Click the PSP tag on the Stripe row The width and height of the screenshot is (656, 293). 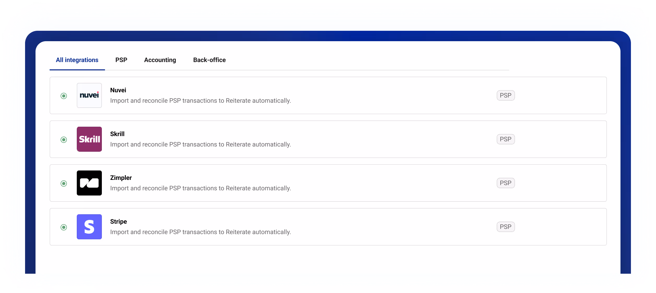[506, 227]
